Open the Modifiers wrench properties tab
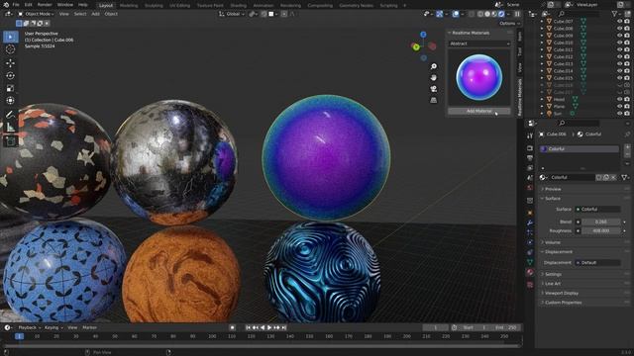634x356 pixels. coord(530,222)
